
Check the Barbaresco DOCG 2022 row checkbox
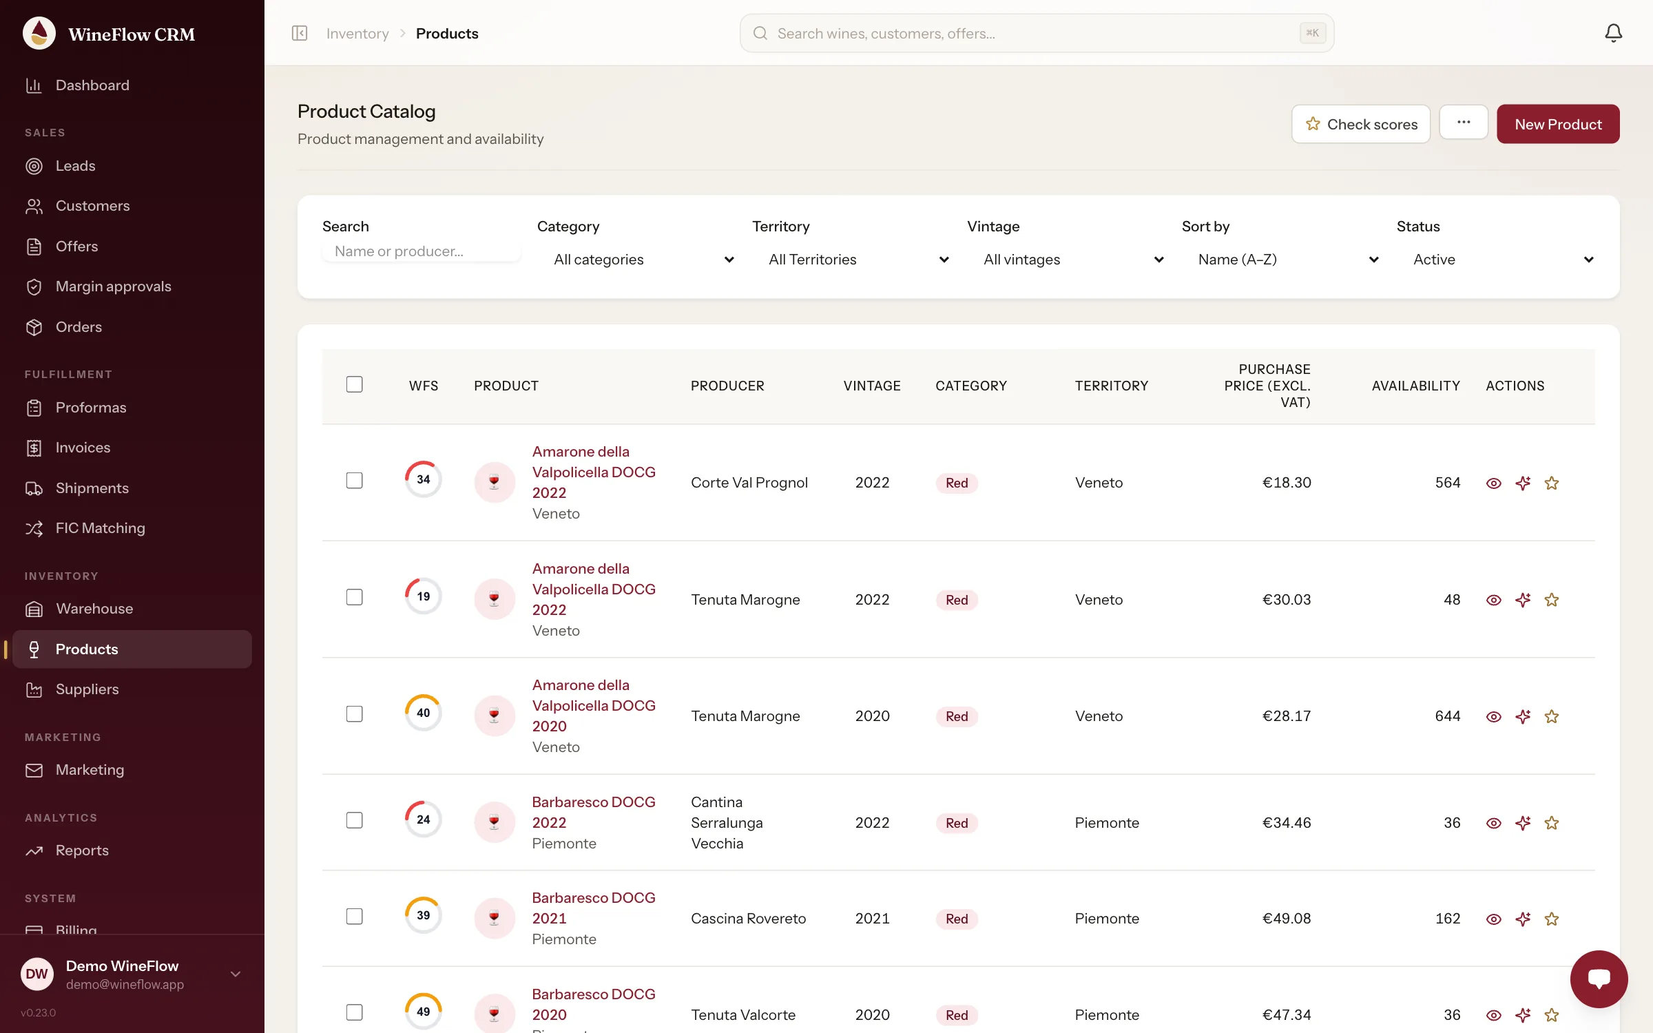point(354,820)
